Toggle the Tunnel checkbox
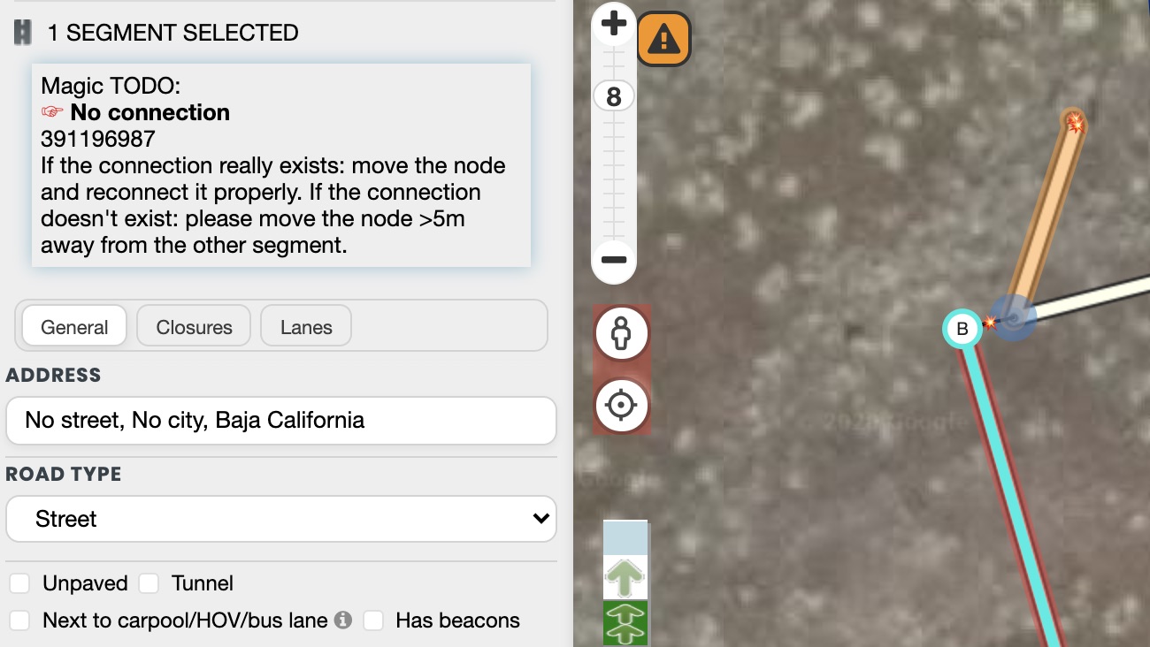Image resolution: width=1150 pixels, height=647 pixels. 149,583
